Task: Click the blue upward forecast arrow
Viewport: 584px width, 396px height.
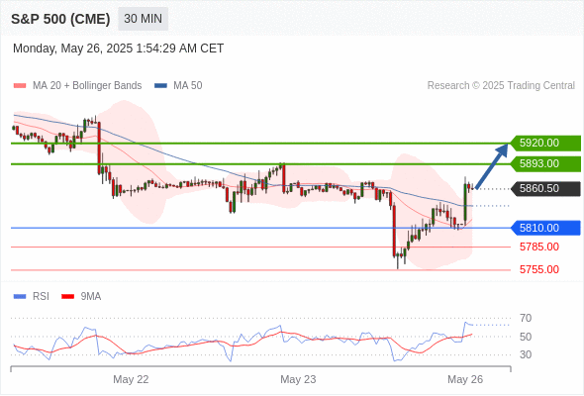Action: tap(492, 166)
